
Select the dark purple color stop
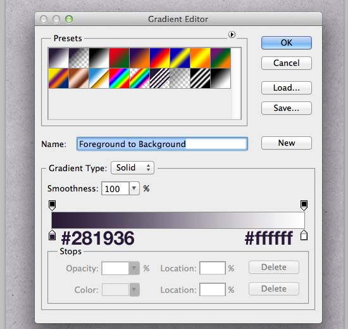tap(52, 235)
